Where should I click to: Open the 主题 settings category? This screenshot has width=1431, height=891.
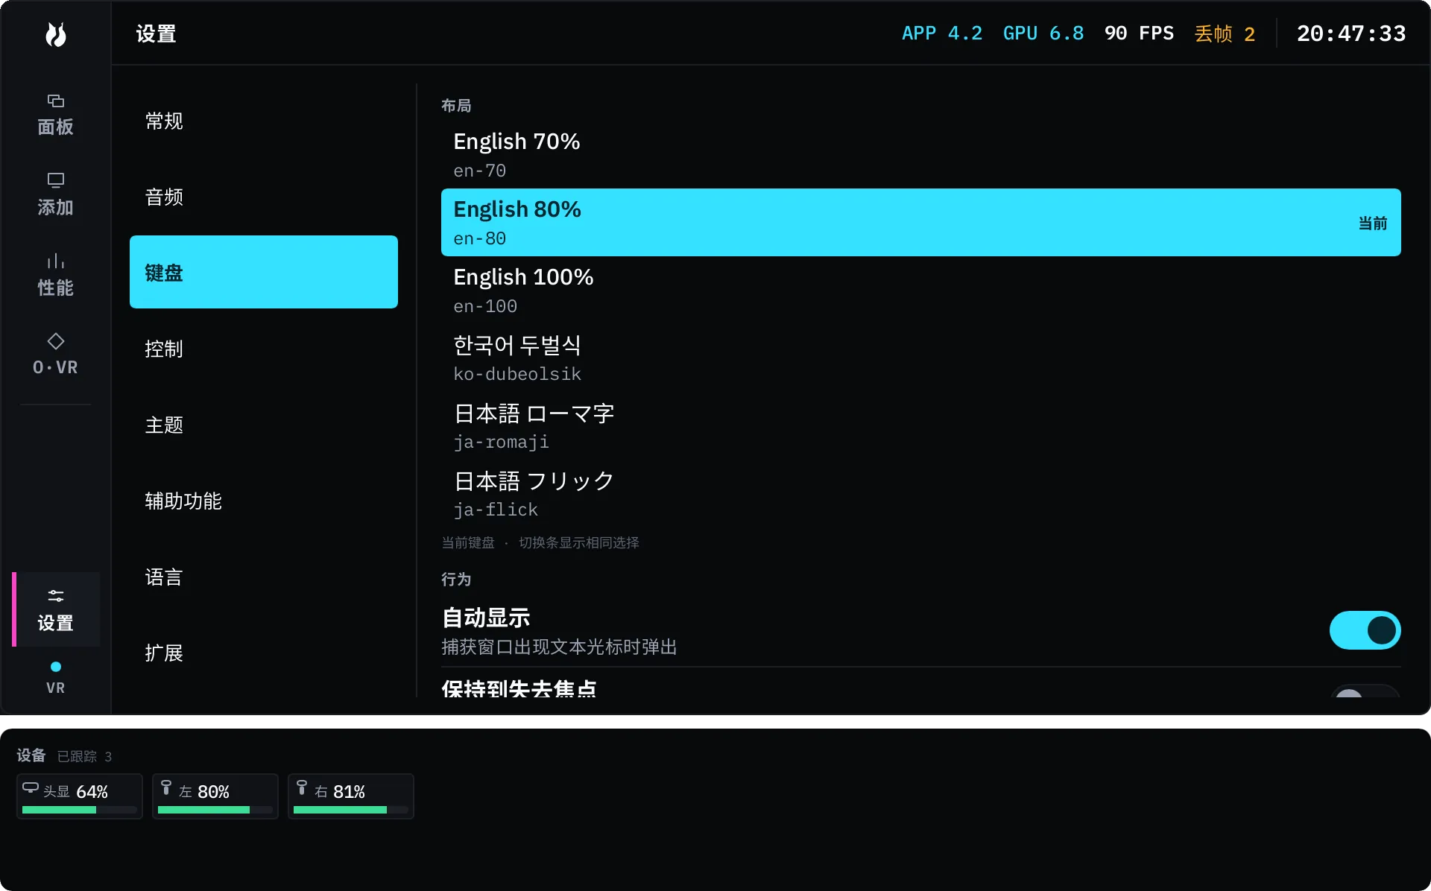(264, 425)
